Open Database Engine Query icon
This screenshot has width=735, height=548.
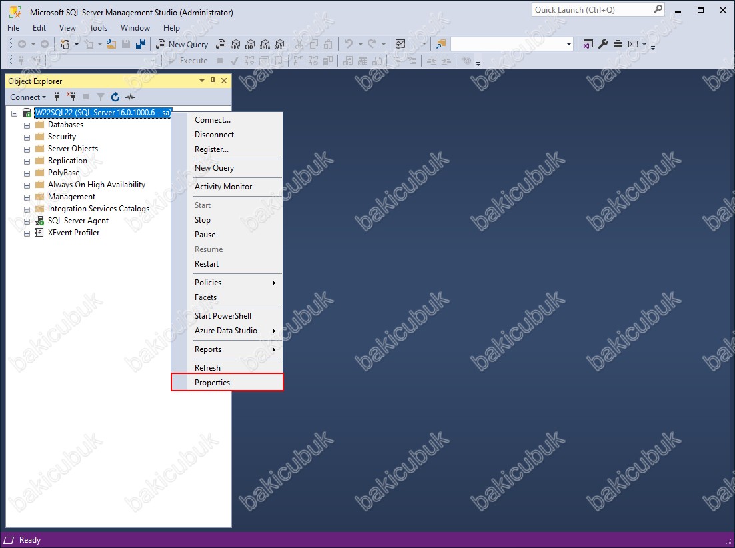click(221, 44)
